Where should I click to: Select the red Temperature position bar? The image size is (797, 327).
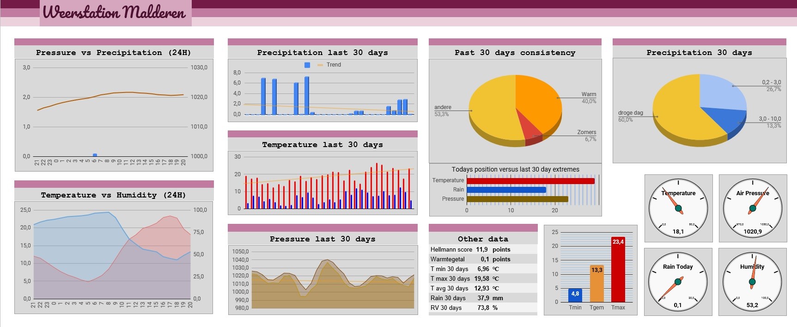click(x=530, y=181)
